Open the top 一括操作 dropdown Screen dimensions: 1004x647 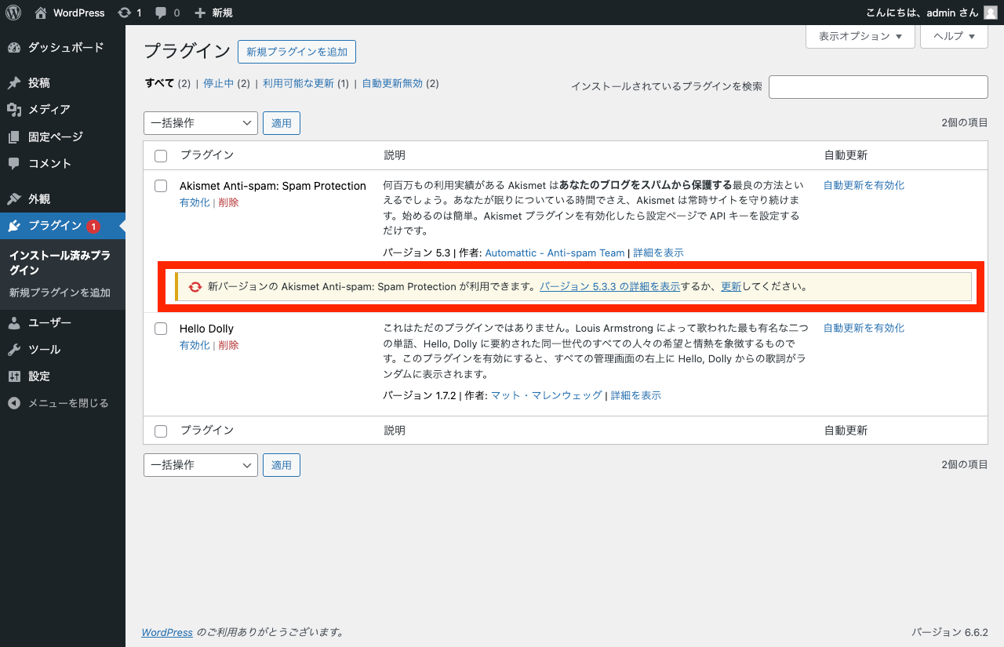click(201, 123)
